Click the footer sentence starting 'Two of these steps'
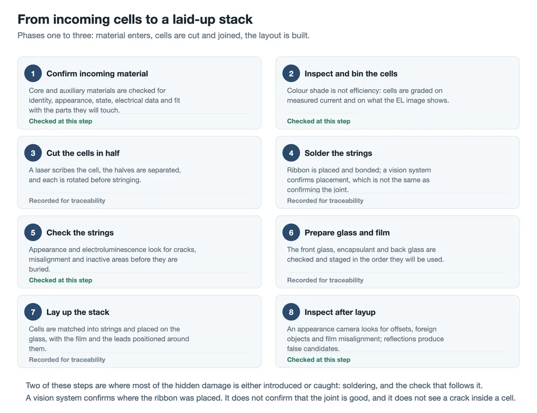The height and width of the screenshot is (413, 537). click(x=254, y=386)
